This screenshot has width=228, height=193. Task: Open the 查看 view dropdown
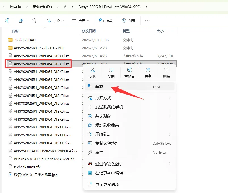coord(80,21)
